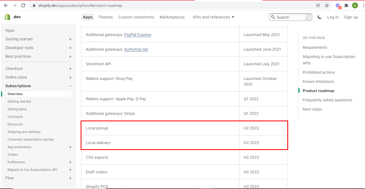365x189 pixels.
Task: Click the Shopify .dev logo
Action: click(12, 17)
